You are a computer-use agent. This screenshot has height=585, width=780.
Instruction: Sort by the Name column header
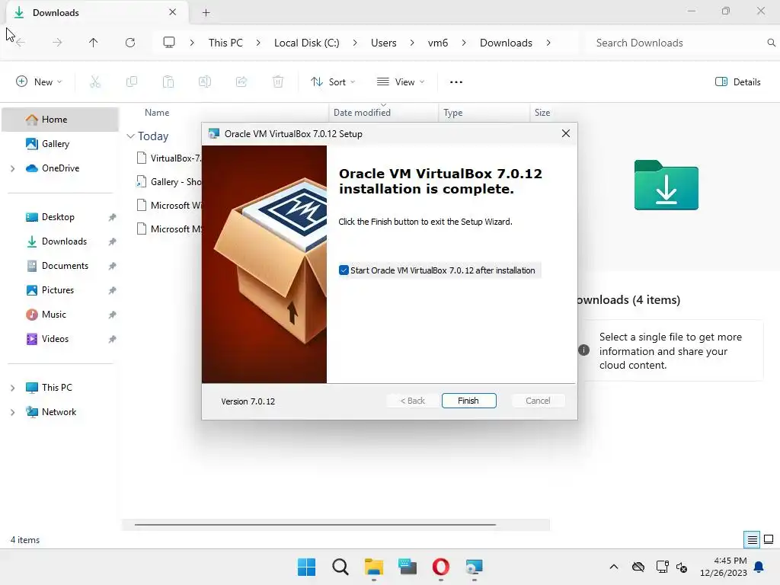(157, 113)
